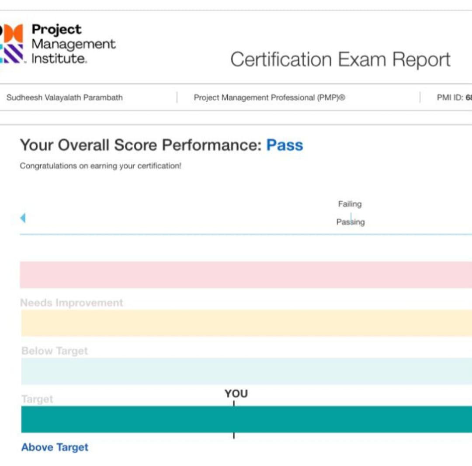Click the light blue Target bar
The image size is (472, 466).
tap(246, 371)
